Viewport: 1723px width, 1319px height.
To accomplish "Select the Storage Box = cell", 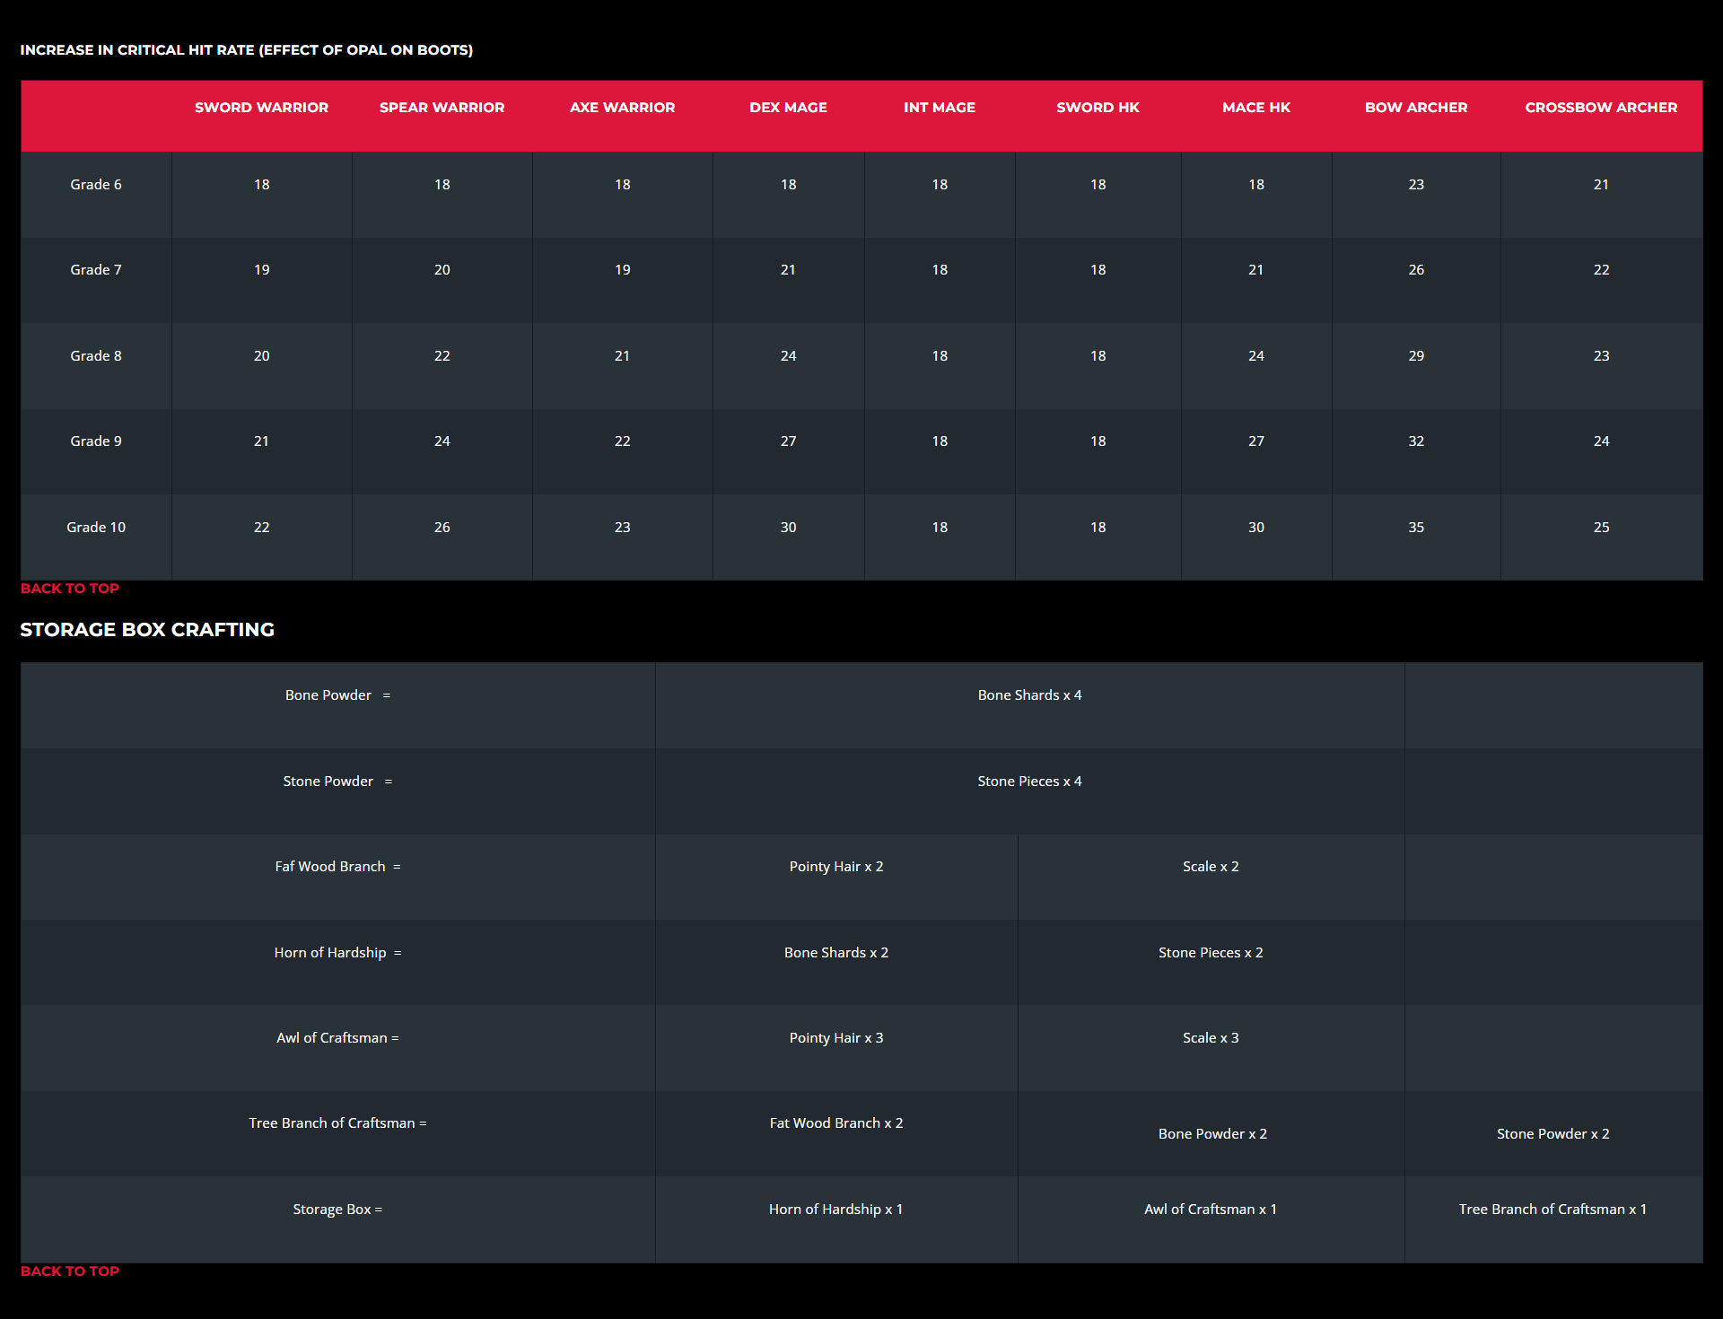I will [x=337, y=1210].
